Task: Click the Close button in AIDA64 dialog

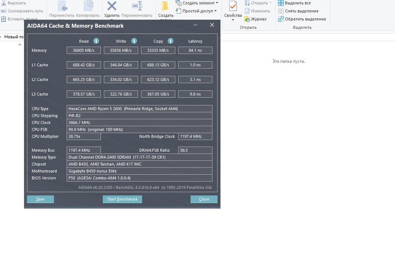Action: [x=204, y=199]
